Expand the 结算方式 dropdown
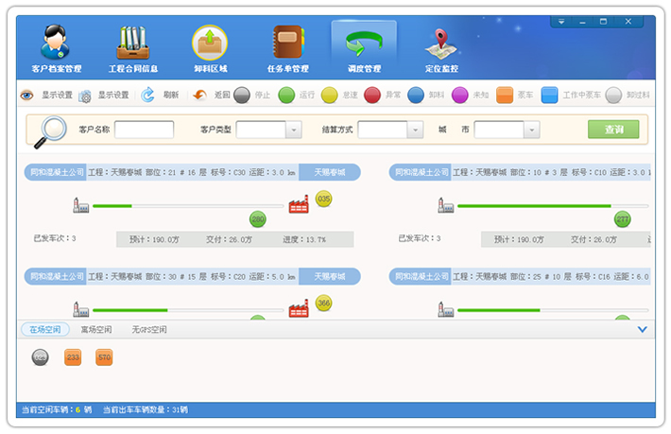Image resolution: width=671 pixels, height=434 pixels. (x=414, y=130)
